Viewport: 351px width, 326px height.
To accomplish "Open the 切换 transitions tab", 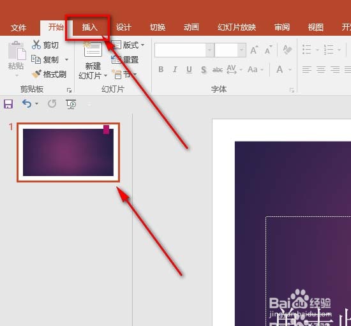I will pyautogui.click(x=158, y=27).
